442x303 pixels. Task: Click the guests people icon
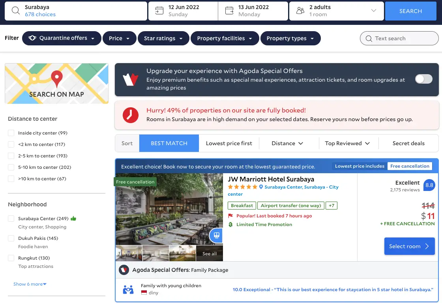click(300, 11)
